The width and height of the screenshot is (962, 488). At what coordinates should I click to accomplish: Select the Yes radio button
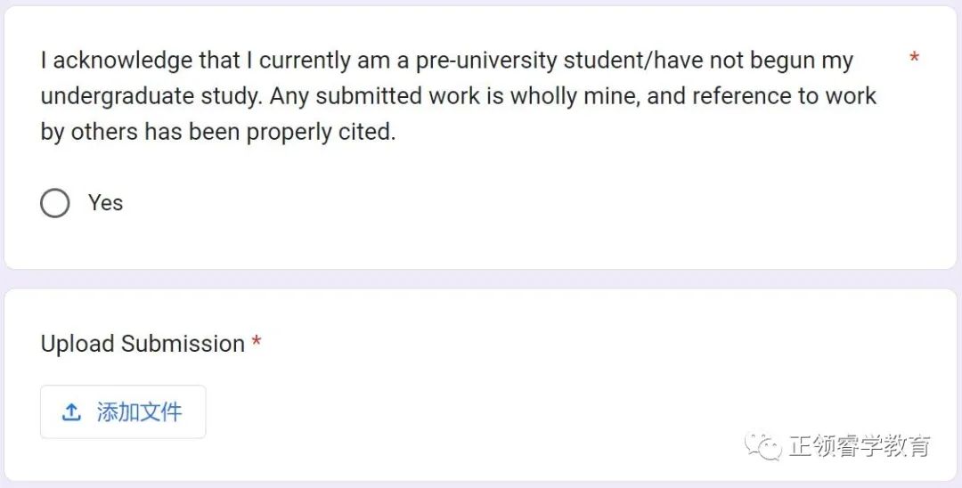pos(55,203)
